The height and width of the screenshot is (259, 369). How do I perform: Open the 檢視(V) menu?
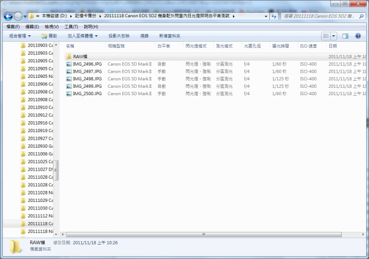point(52,27)
